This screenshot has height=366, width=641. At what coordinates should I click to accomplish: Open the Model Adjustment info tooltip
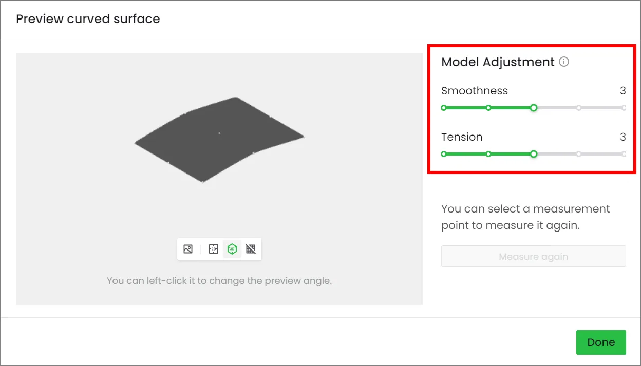(564, 62)
